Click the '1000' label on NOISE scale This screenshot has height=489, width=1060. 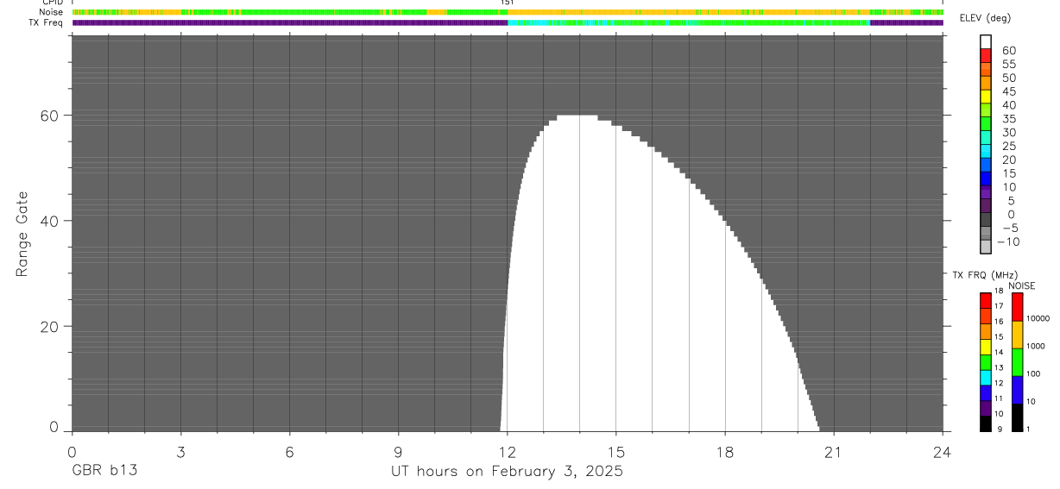tap(1035, 346)
